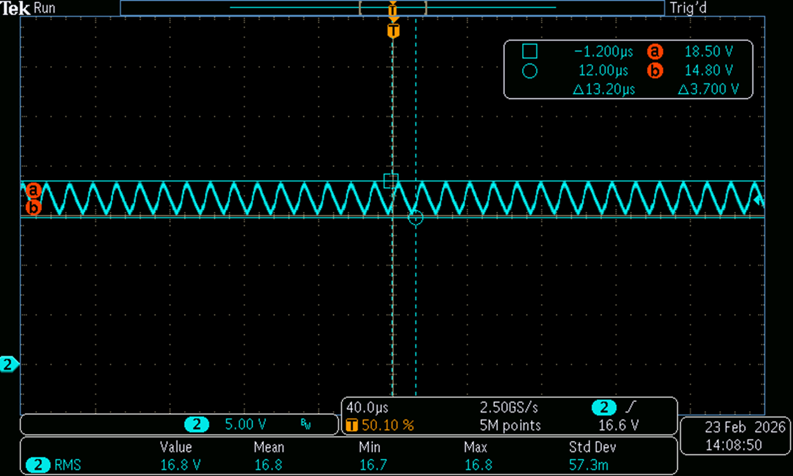Click the 12.00µs cursor time value
The height and width of the screenshot is (476, 793).
tap(603, 71)
